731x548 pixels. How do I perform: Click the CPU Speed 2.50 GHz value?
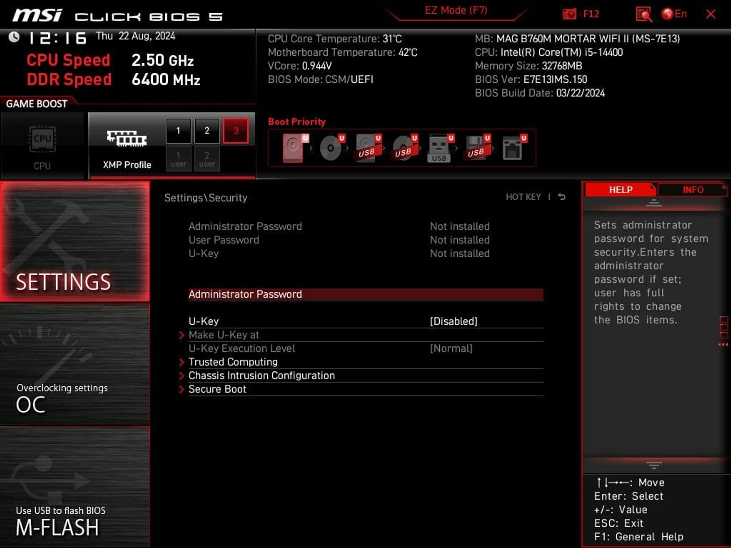coord(163,61)
